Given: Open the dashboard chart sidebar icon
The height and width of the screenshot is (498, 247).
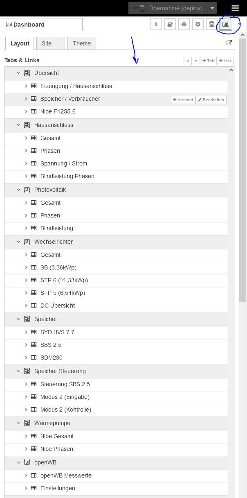Looking at the screenshot, I should [x=225, y=25].
